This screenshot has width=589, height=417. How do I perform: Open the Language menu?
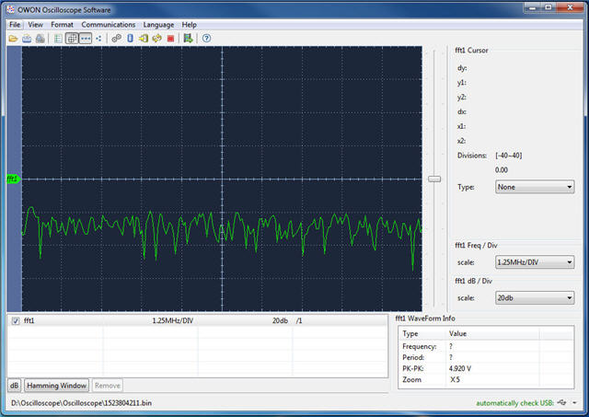click(x=158, y=25)
